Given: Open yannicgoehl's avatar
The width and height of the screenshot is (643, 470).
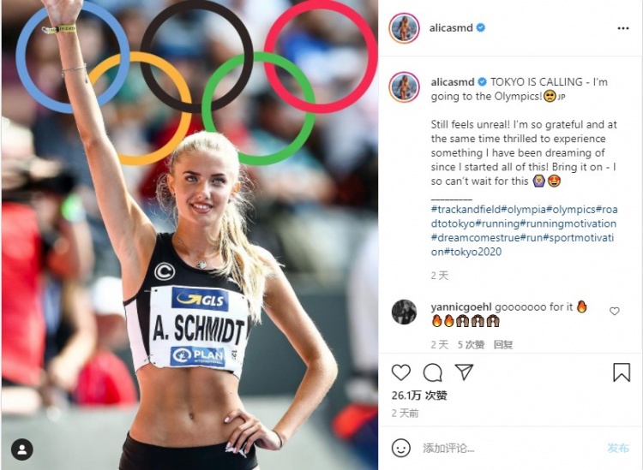Looking at the screenshot, I should [405, 312].
